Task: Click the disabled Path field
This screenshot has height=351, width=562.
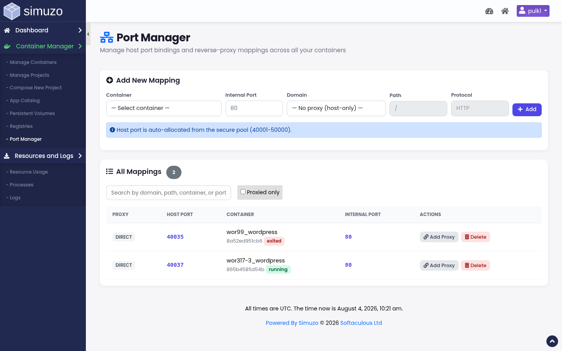Action: 418,108
